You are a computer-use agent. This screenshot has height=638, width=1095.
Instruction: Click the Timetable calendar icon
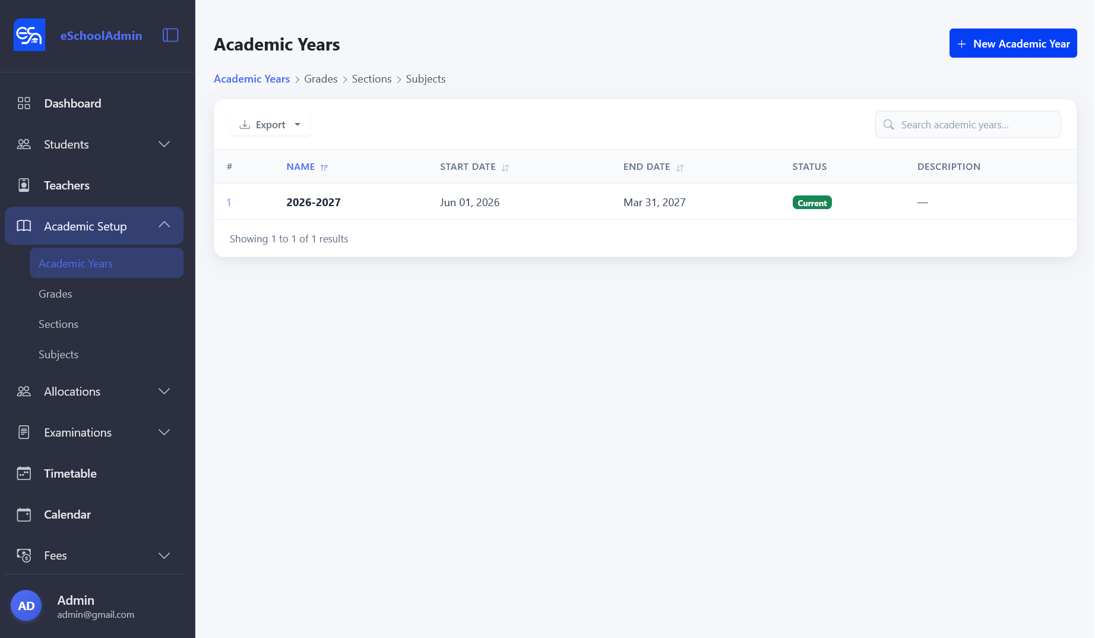[x=24, y=473]
